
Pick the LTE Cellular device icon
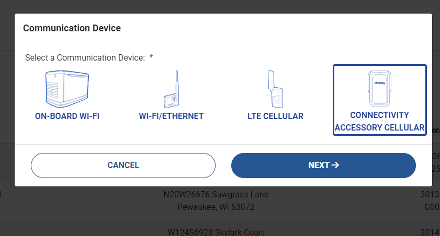click(275, 89)
